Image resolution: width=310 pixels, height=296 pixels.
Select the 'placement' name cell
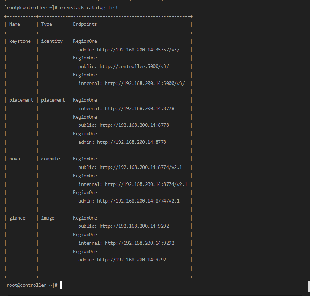pyautogui.click(x=21, y=100)
